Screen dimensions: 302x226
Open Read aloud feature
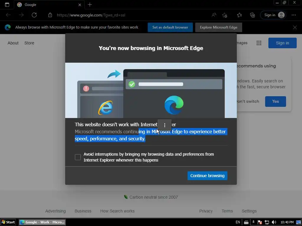[x=214, y=15]
